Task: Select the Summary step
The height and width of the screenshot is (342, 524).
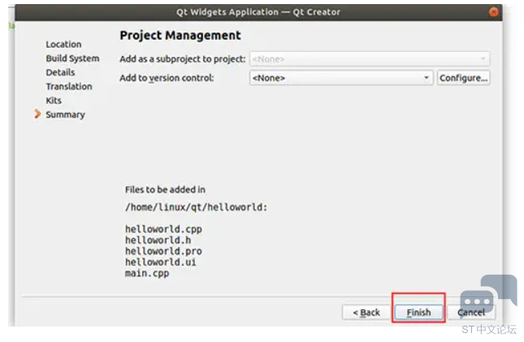Action: click(65, 115)
